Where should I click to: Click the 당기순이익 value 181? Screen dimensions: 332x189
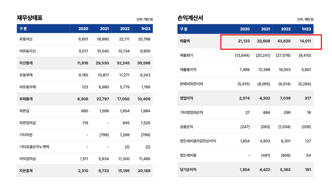pyautogui.click(x=308, y=170)
